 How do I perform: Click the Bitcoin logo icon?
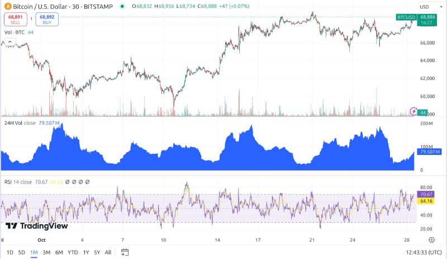(x=7, y=7)
